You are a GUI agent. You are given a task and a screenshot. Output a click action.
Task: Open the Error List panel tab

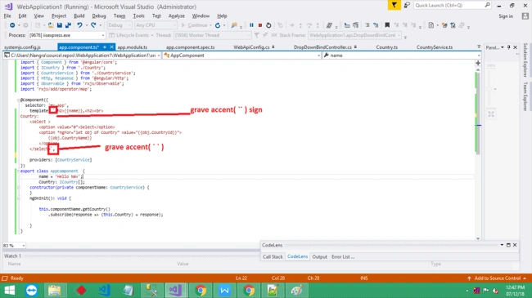343,256
